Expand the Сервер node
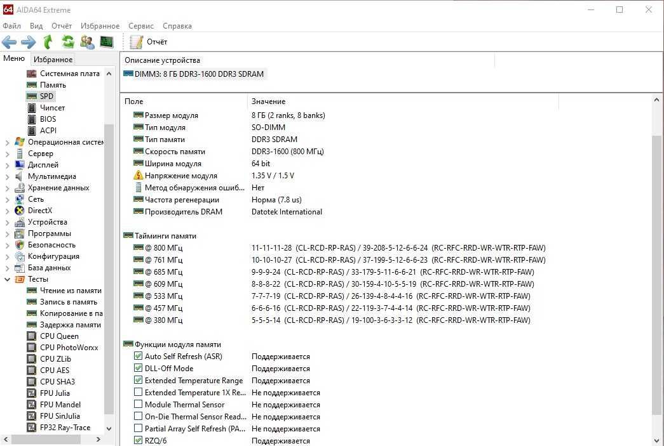Image resolution: width=664 pixels, height=446 pixels. [7, 154]
